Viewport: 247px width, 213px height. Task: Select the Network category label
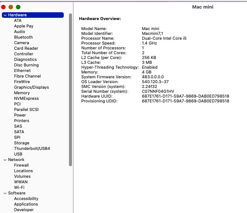tap(16, 160)
